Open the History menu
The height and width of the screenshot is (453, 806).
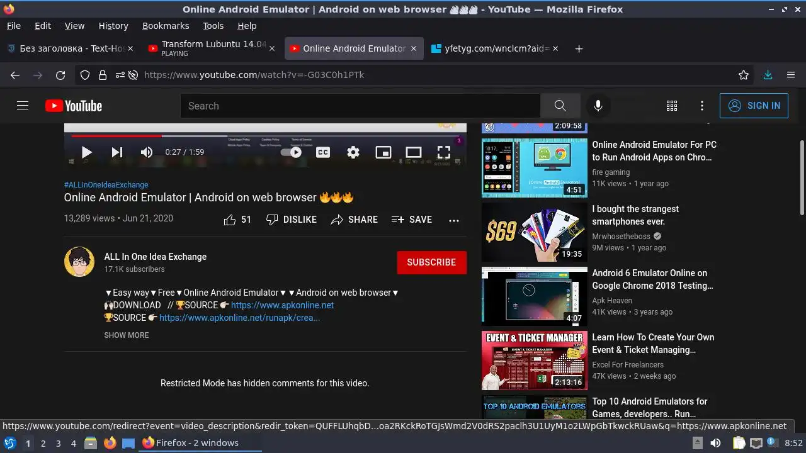click(x=113, y=26)
